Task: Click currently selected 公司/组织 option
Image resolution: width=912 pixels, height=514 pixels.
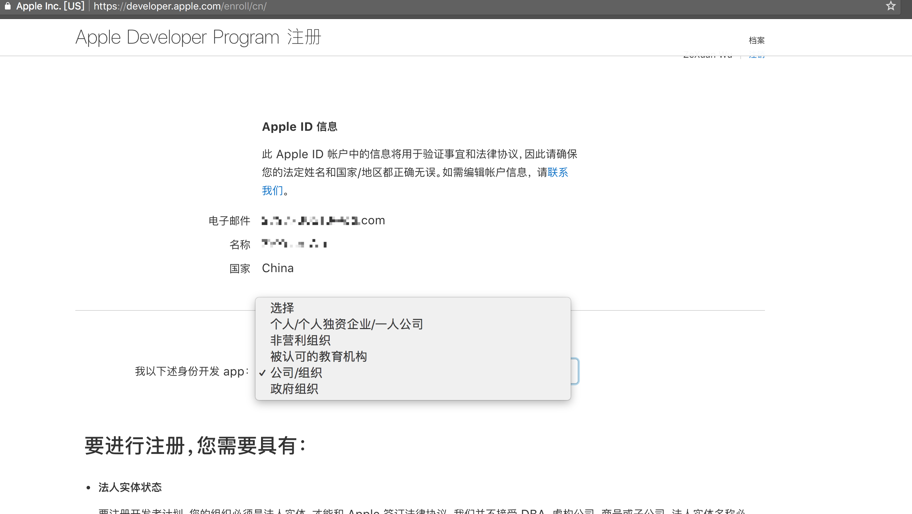Action: (x=296, y=373)
